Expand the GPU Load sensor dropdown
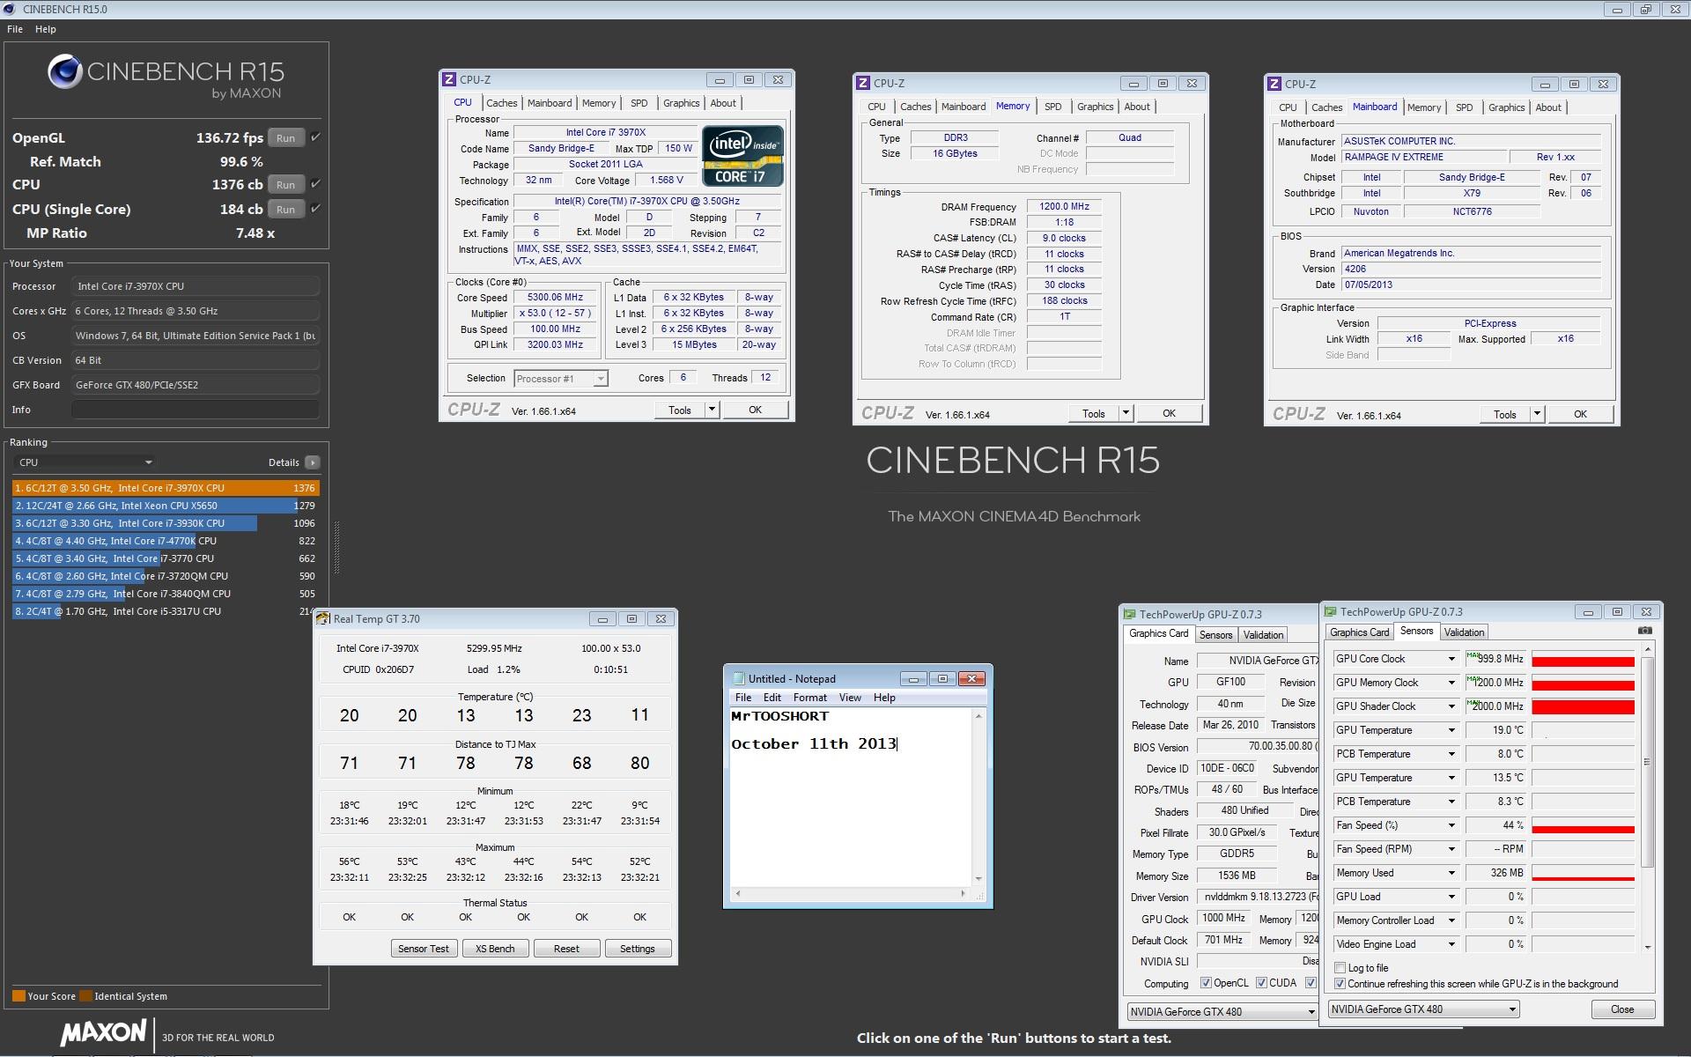Image resolution: width=1691 pixels, height=1057 pixels. pos(1451,897)
